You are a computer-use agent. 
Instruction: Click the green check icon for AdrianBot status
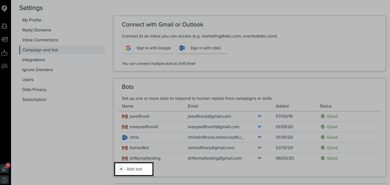(x=323, y=148)
